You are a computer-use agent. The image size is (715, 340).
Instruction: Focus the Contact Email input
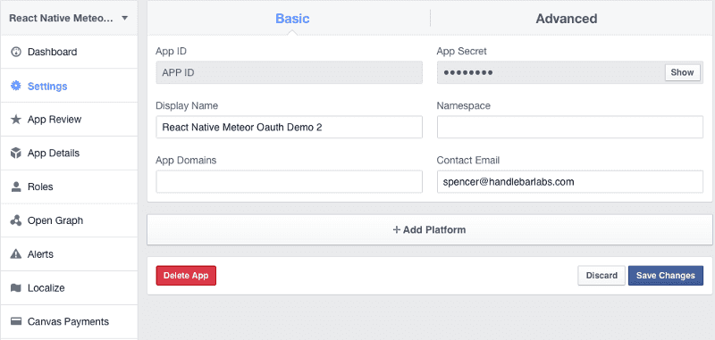click(x=570, y=182)
